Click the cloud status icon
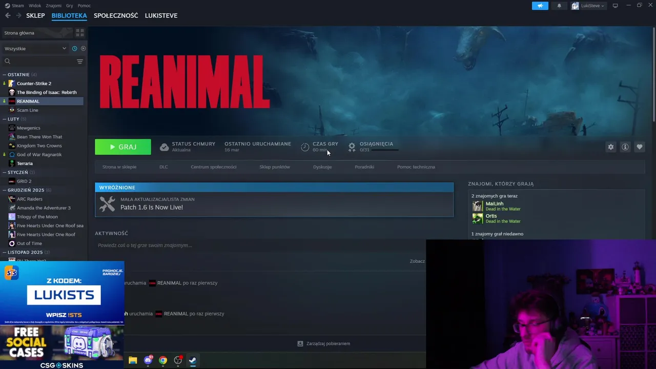 [164, 147]
